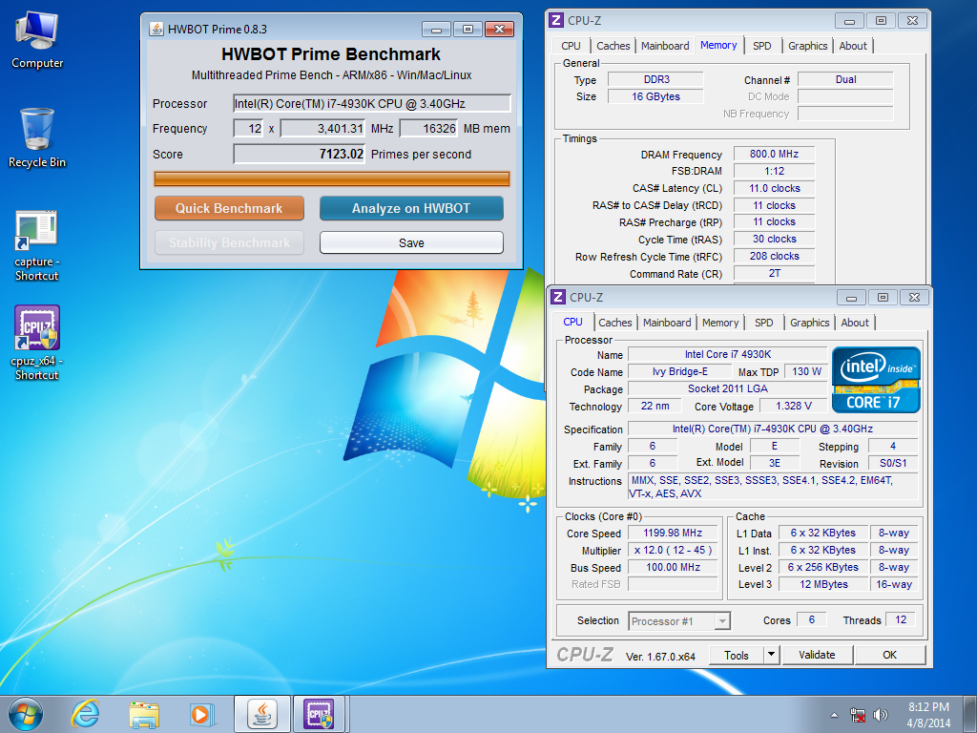Select the Memory tab in upper CPU-Z window
This screenshot has height=733, width=977.
coord(718,45)
